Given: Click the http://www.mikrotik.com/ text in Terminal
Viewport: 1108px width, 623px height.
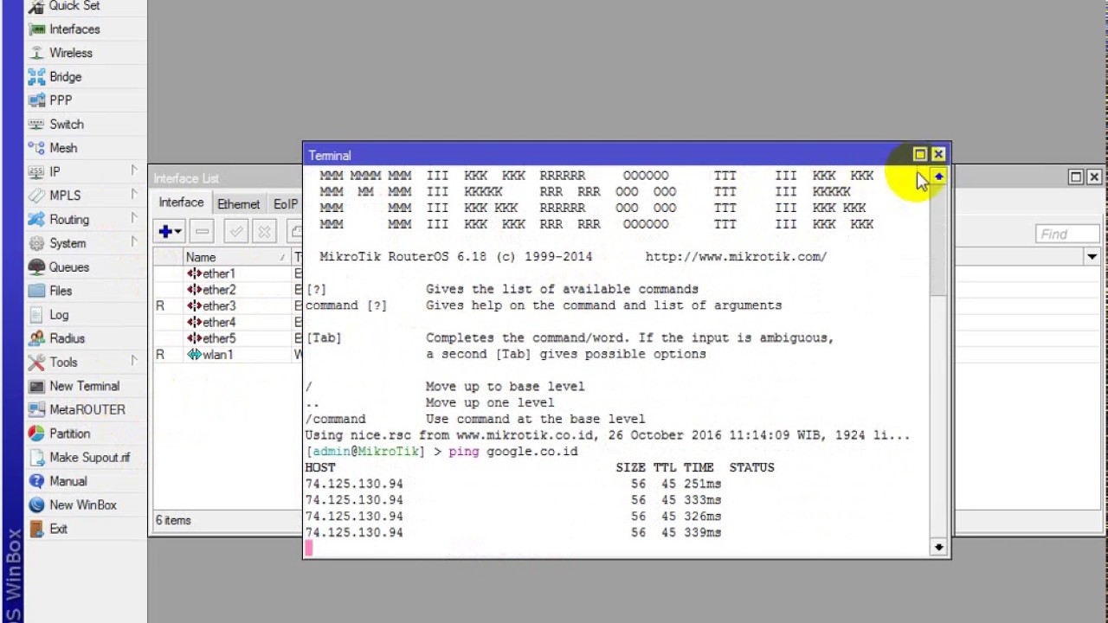Looking at the screenshot, I should click(736, 257).
